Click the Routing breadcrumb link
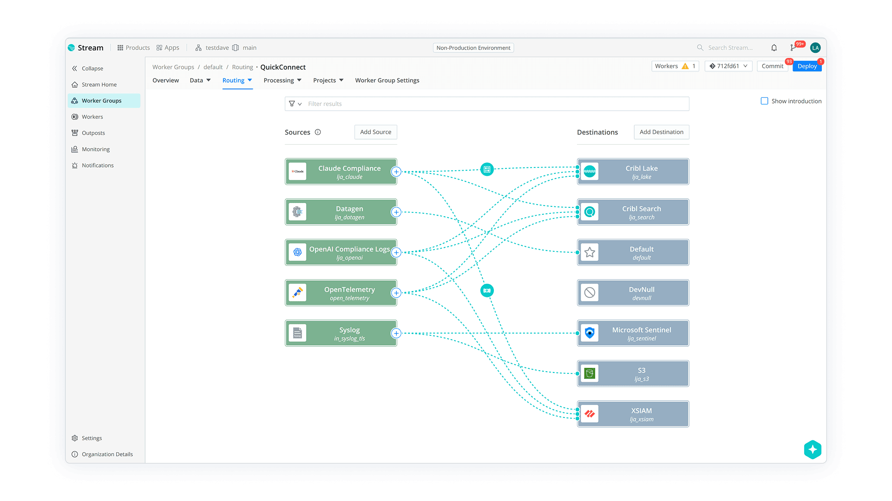This screenshot has width=892, height=501. 243,67
